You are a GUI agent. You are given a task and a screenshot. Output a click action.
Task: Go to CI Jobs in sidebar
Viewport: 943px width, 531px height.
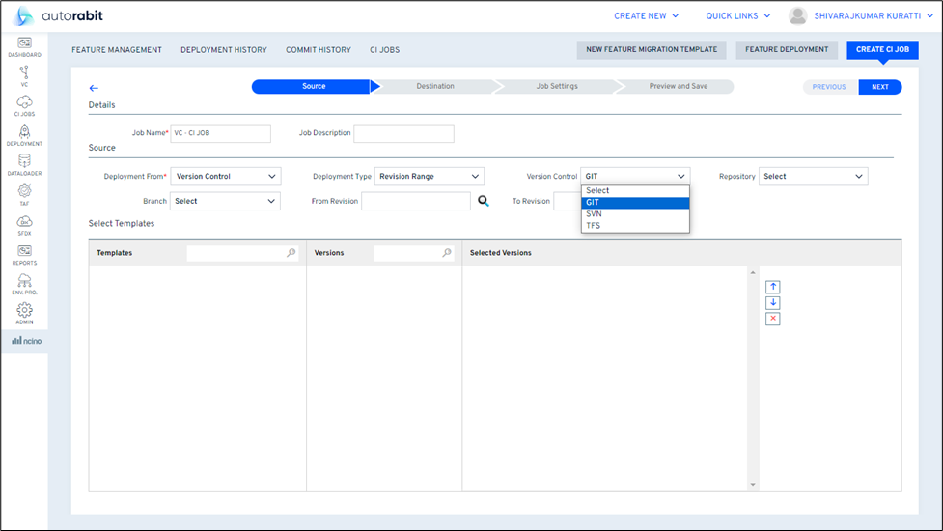pyautogui.click(x=24, y=105)
